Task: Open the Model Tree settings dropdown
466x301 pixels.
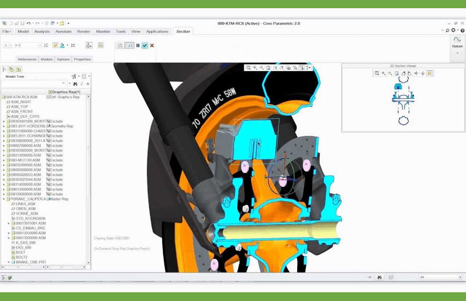Action: point(75,77)
